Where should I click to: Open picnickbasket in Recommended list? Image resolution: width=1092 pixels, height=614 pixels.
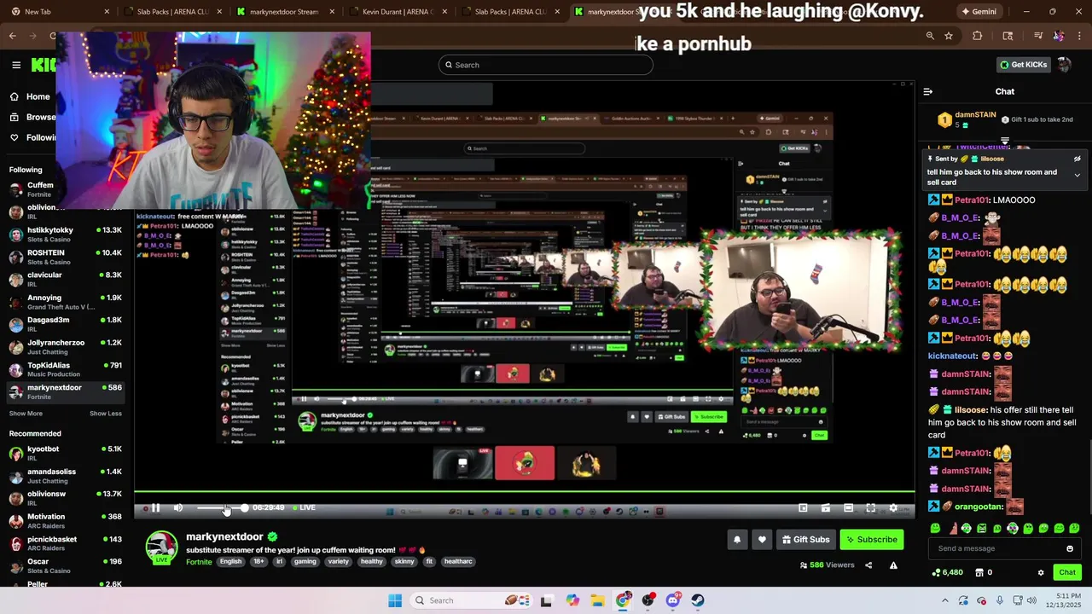64,543
